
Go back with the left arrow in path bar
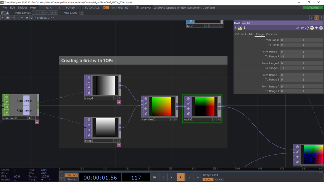12,18
